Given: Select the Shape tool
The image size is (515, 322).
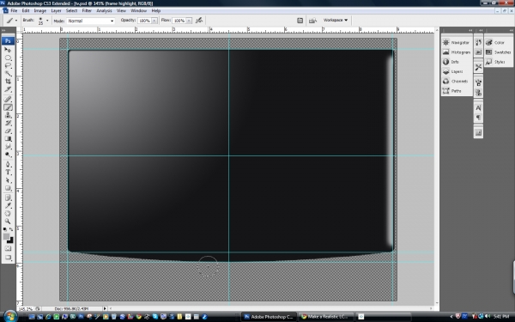Looking at the screenshot, I should point(8,188).
